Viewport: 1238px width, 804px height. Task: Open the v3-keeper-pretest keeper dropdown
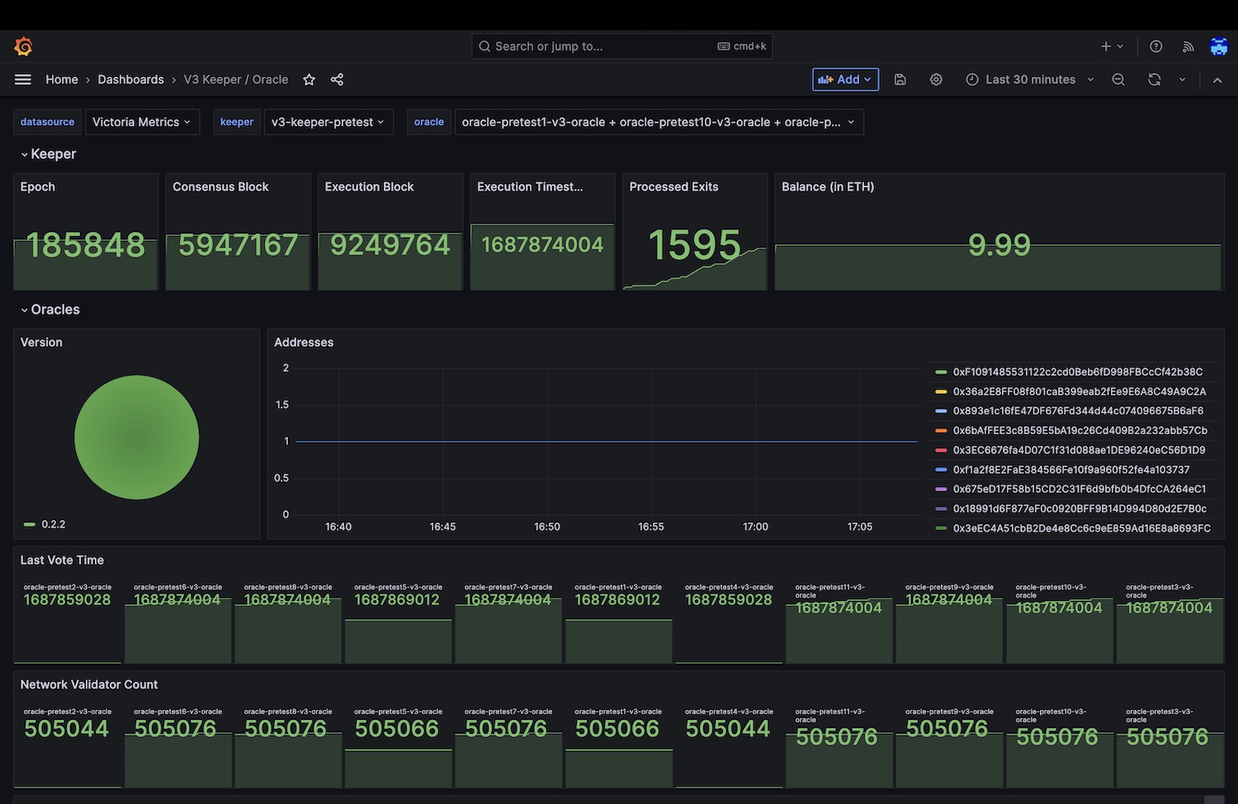click(x=328, y=122)
